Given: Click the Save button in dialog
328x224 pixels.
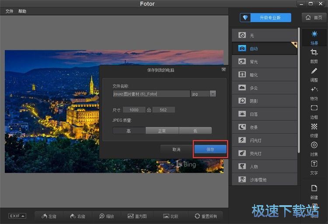Looking at the screenshot, I should pos(210,149).
